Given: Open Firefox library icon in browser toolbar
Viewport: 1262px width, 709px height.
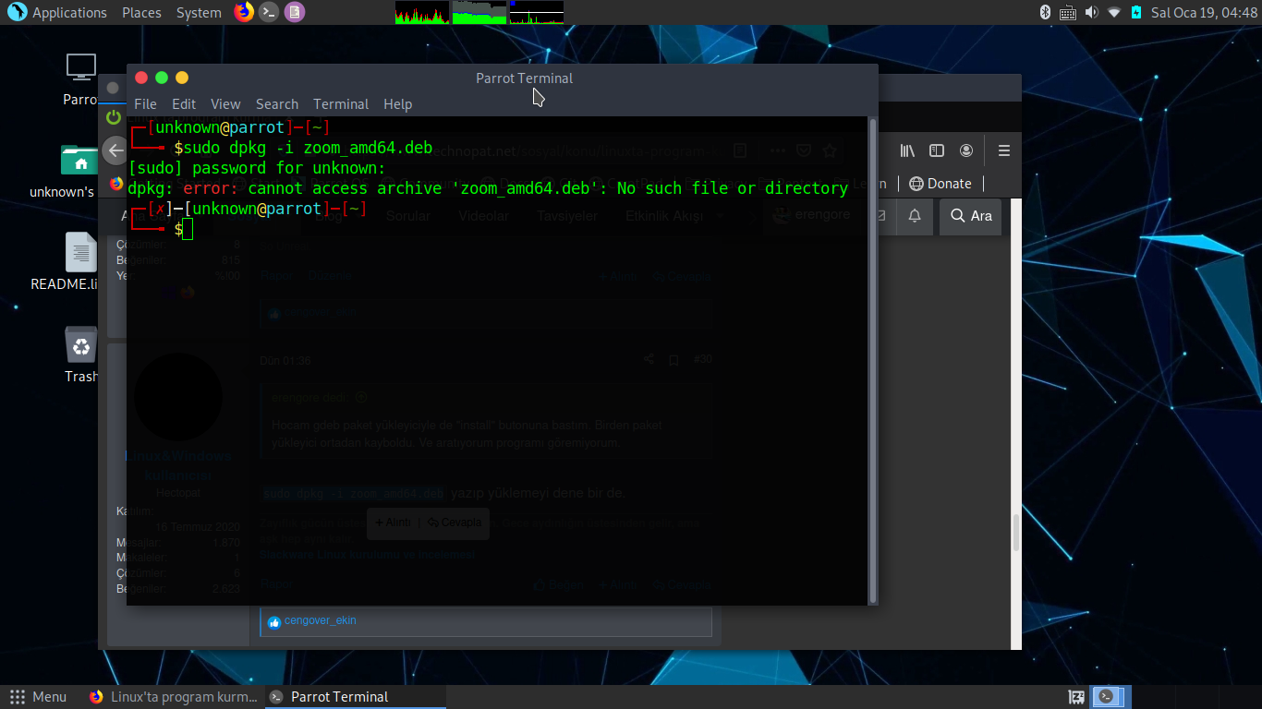Looking at the screenshot, I should [x=907, y=150].
